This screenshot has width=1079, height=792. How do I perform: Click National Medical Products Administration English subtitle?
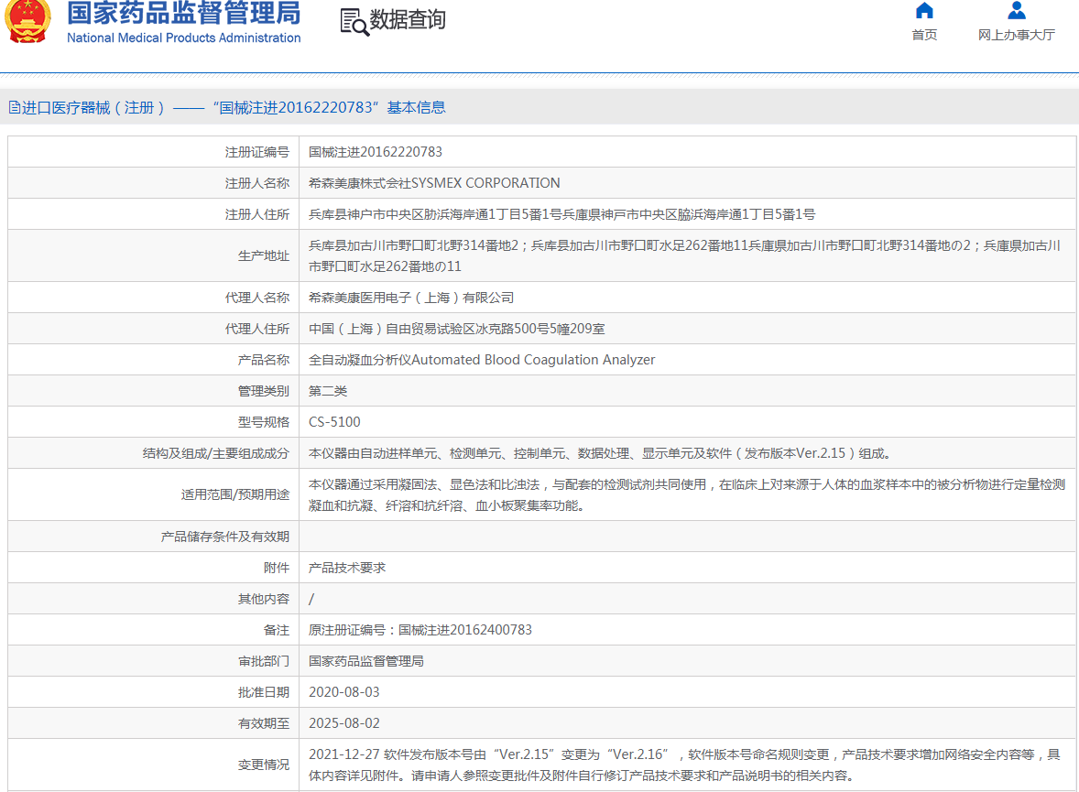coord(183,38)
